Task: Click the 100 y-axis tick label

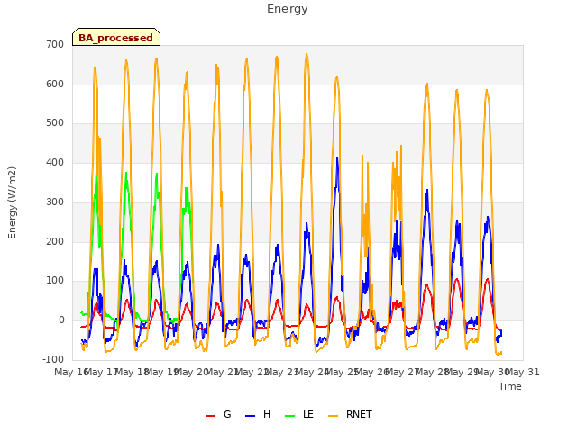Action: 55,281
